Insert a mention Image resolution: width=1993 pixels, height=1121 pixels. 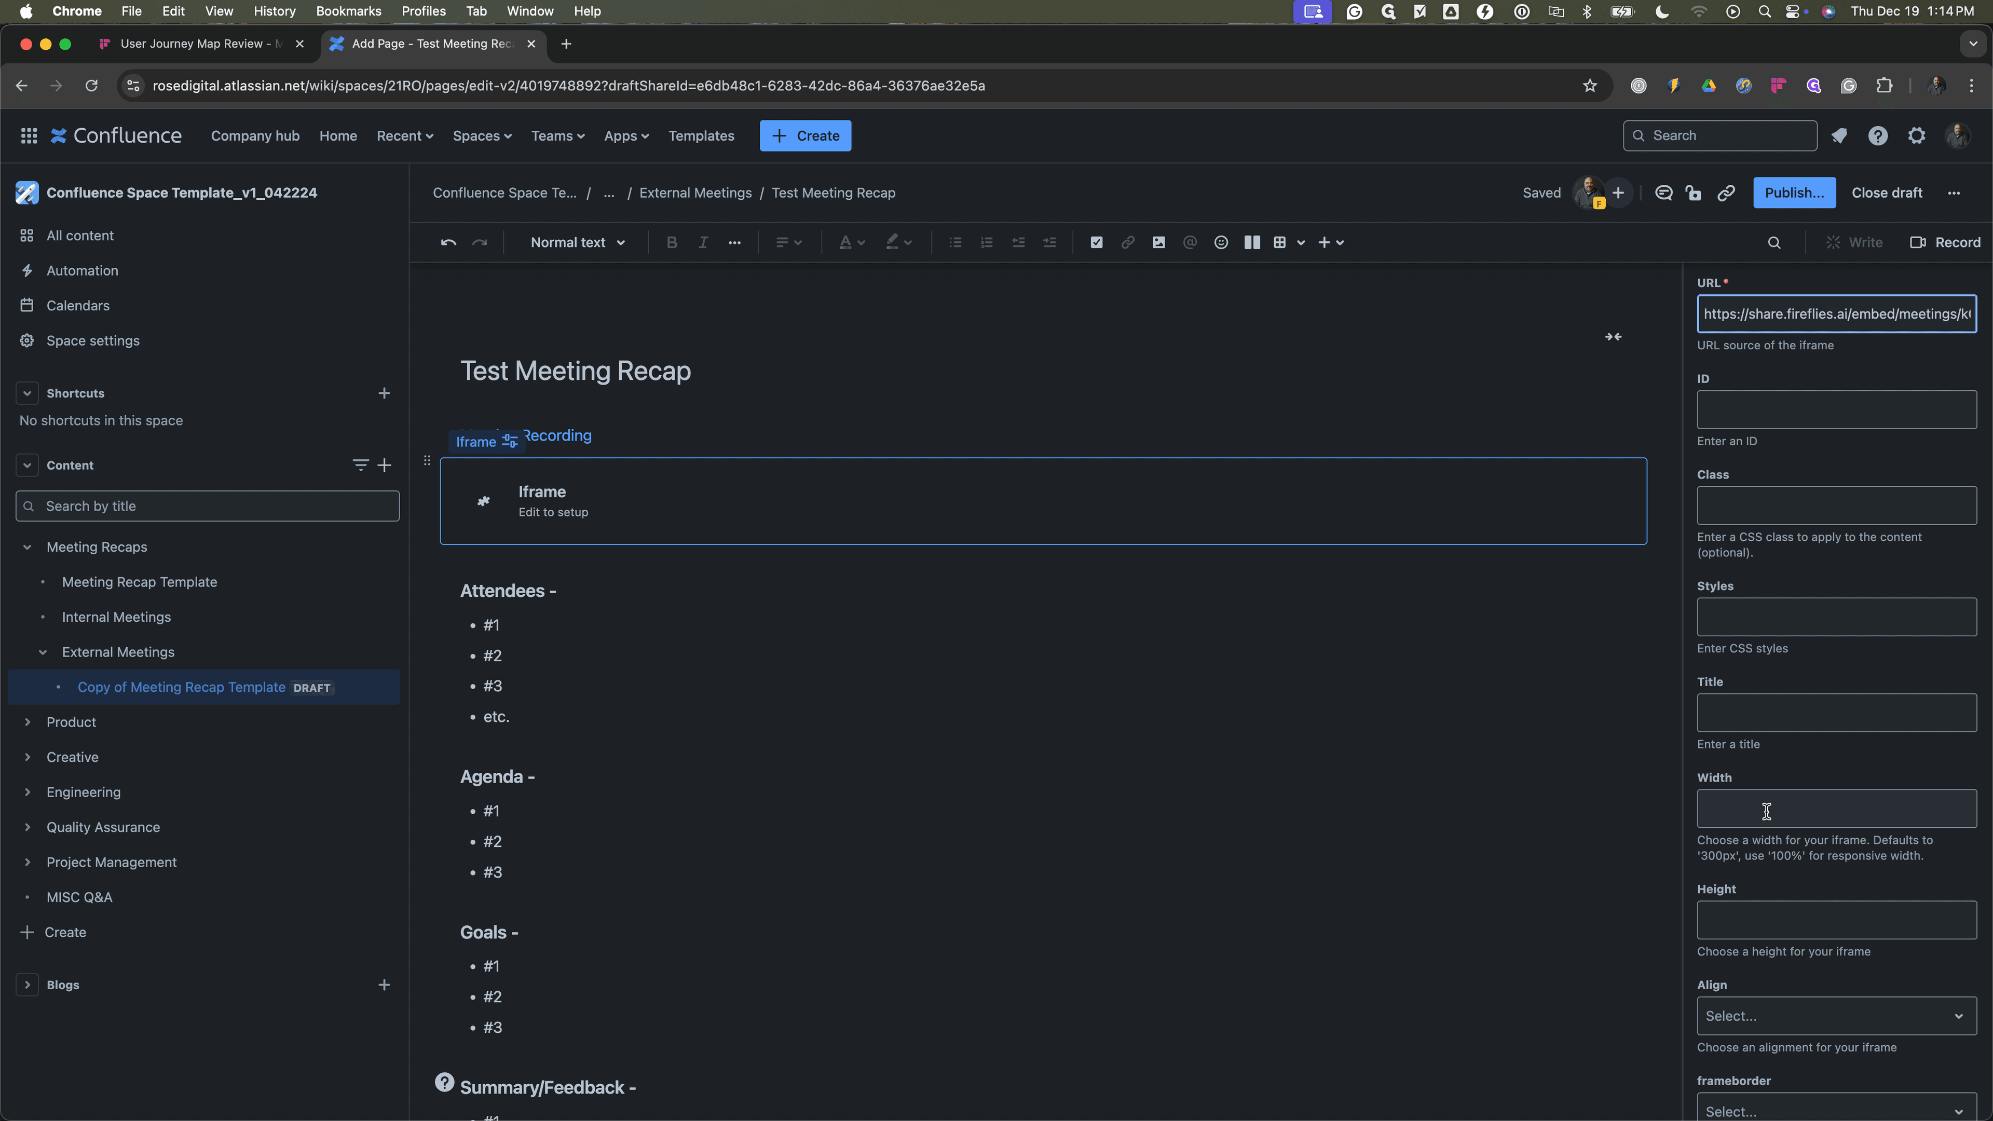pyautogui.click(x=1190, y=243)
